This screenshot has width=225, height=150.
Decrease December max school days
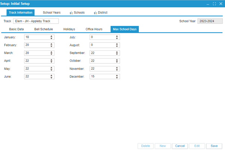pyautogui.click(x=117, y=78)
